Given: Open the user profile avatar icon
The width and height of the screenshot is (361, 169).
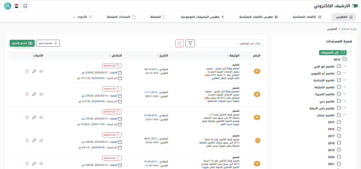Looking at the screenshot, I should coord(8,6).
